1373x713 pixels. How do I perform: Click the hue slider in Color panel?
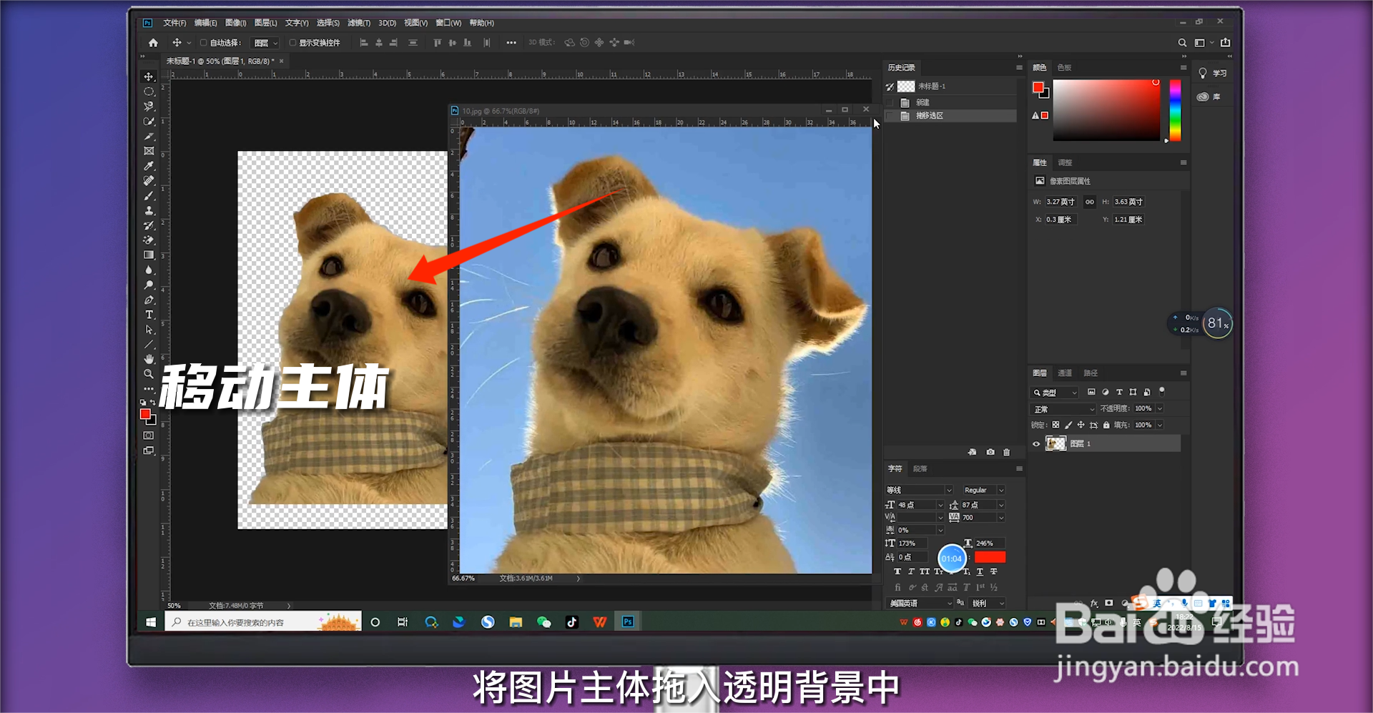coord(1175,110)
